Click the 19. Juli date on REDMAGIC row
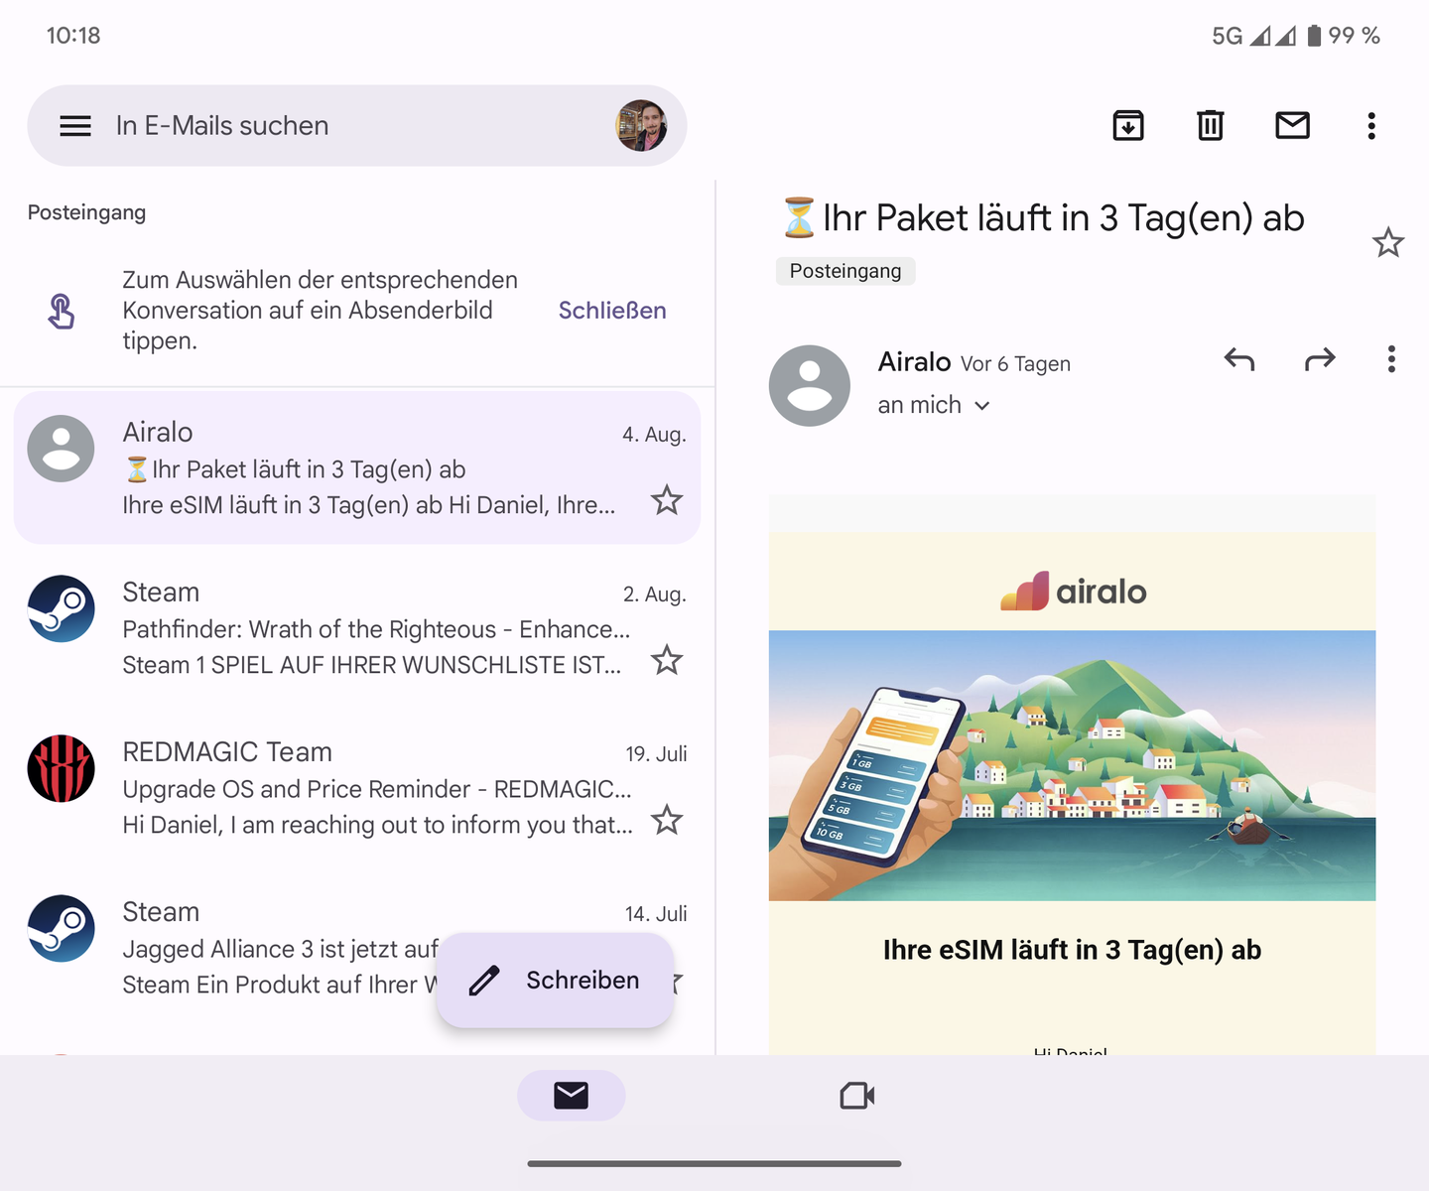The width and height of the screenshot is (1429, 1191). click(656, 753)
